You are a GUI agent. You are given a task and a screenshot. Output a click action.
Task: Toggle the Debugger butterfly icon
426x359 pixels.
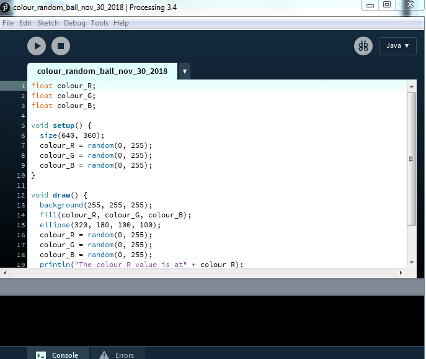[363, 46]
